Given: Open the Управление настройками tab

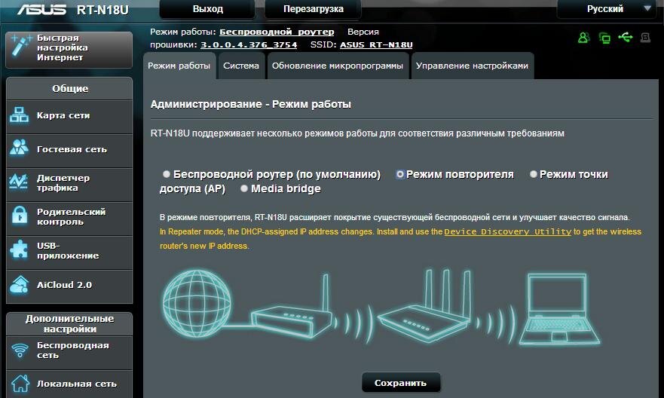Looking at the screenshot, I should [x=472, y=66].
